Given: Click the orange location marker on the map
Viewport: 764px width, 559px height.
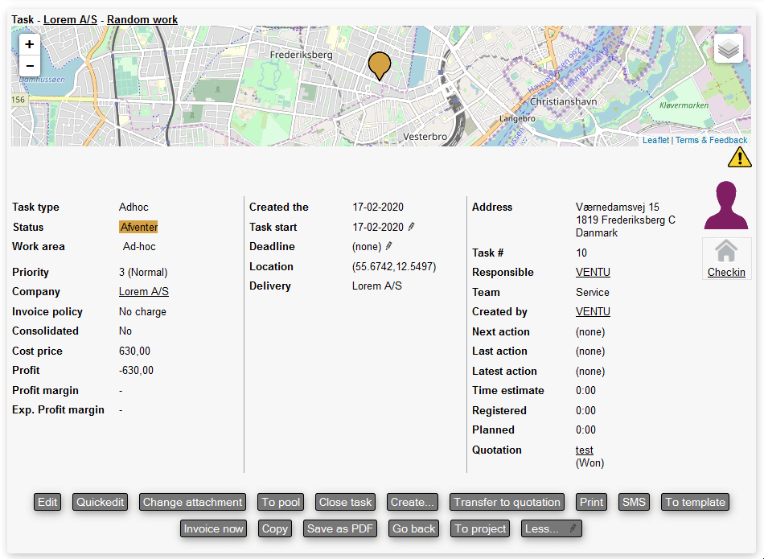Looking at the screenshot, I should [379, 64].
